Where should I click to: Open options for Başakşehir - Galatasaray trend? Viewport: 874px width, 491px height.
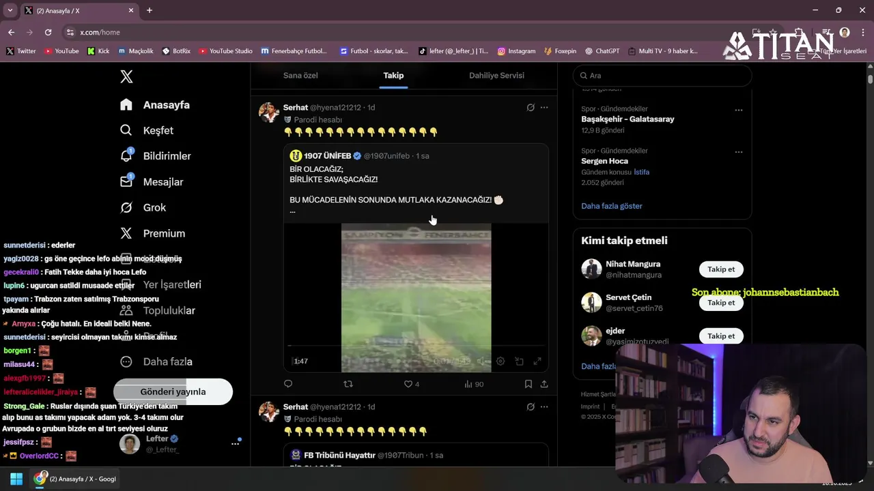[738, 110]
